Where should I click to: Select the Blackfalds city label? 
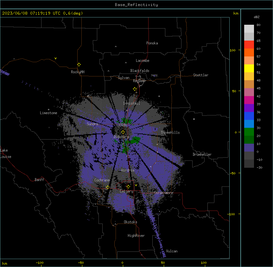140,71
